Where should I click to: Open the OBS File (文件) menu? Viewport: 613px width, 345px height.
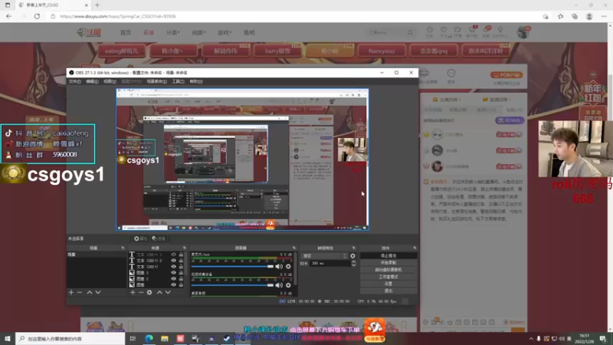click(74, 81)
